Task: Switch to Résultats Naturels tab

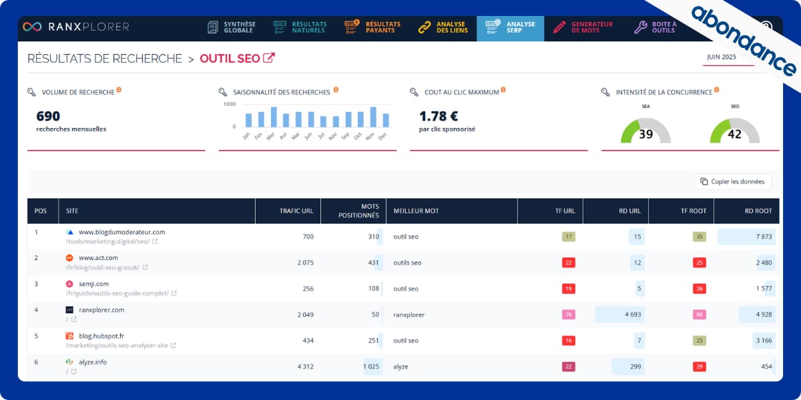Action: coord(300,27)
